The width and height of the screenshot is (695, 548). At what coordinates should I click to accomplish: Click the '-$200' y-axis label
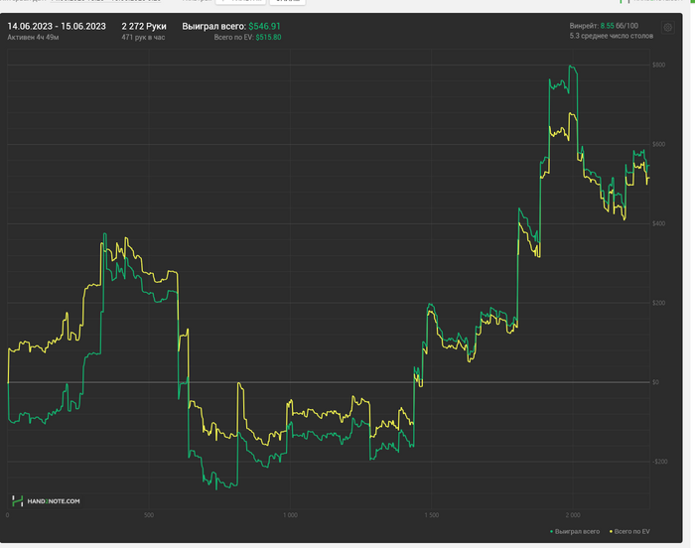pos(660,462)
